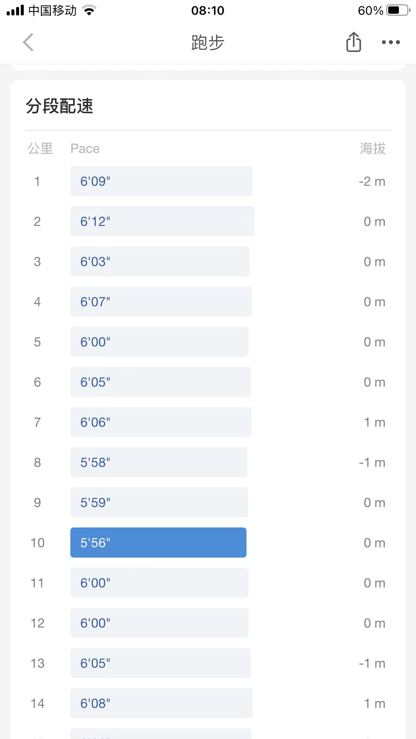The image size is (416, 739).
Task: Tap the Pace column header
Action: pyautogui.click(x=85, y=149)
